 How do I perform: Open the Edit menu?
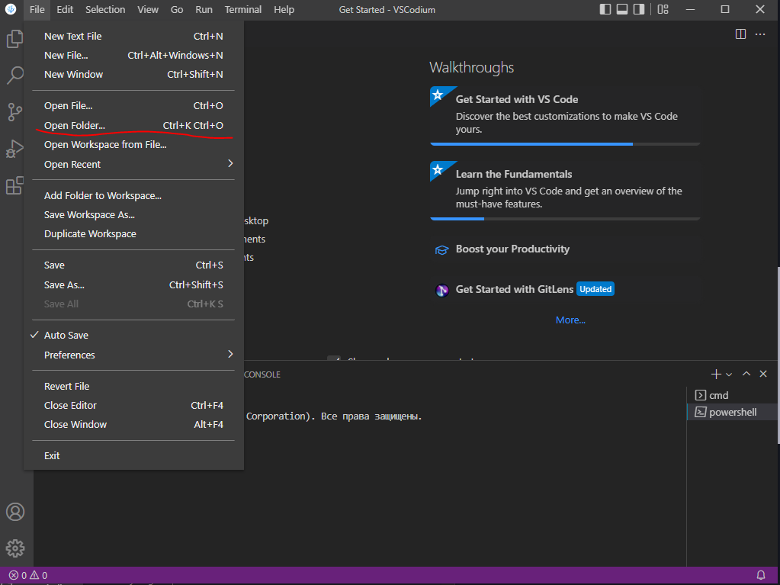65,9
